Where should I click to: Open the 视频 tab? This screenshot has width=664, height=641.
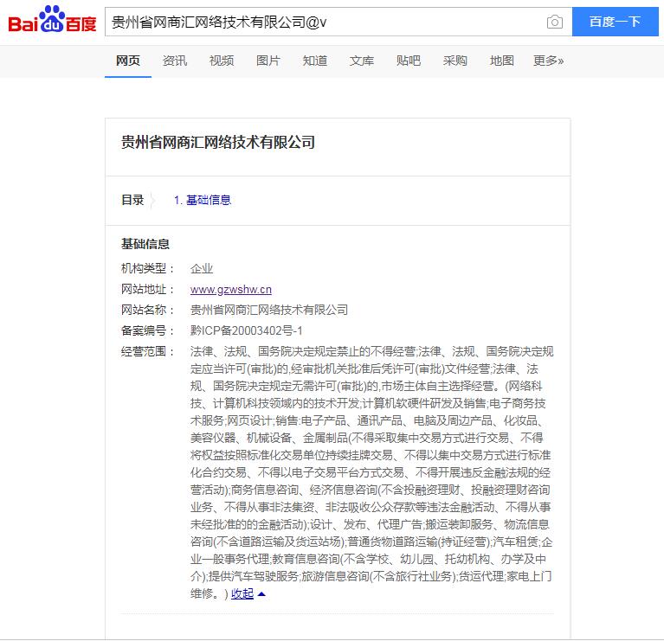222,61
